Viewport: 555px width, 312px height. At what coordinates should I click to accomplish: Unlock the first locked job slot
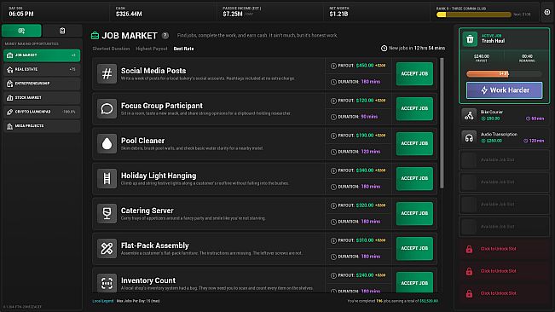click(x=505, y=249)
